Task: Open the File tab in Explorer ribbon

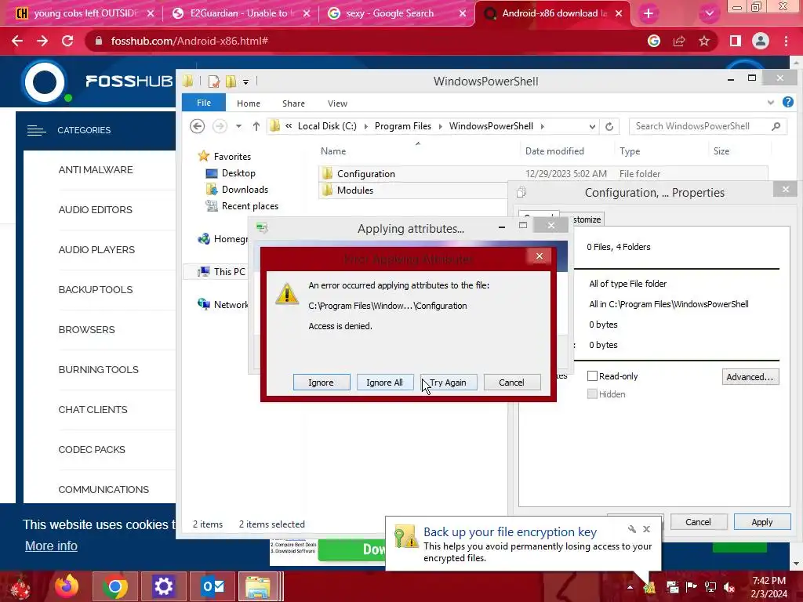Action: click(204, 103)
